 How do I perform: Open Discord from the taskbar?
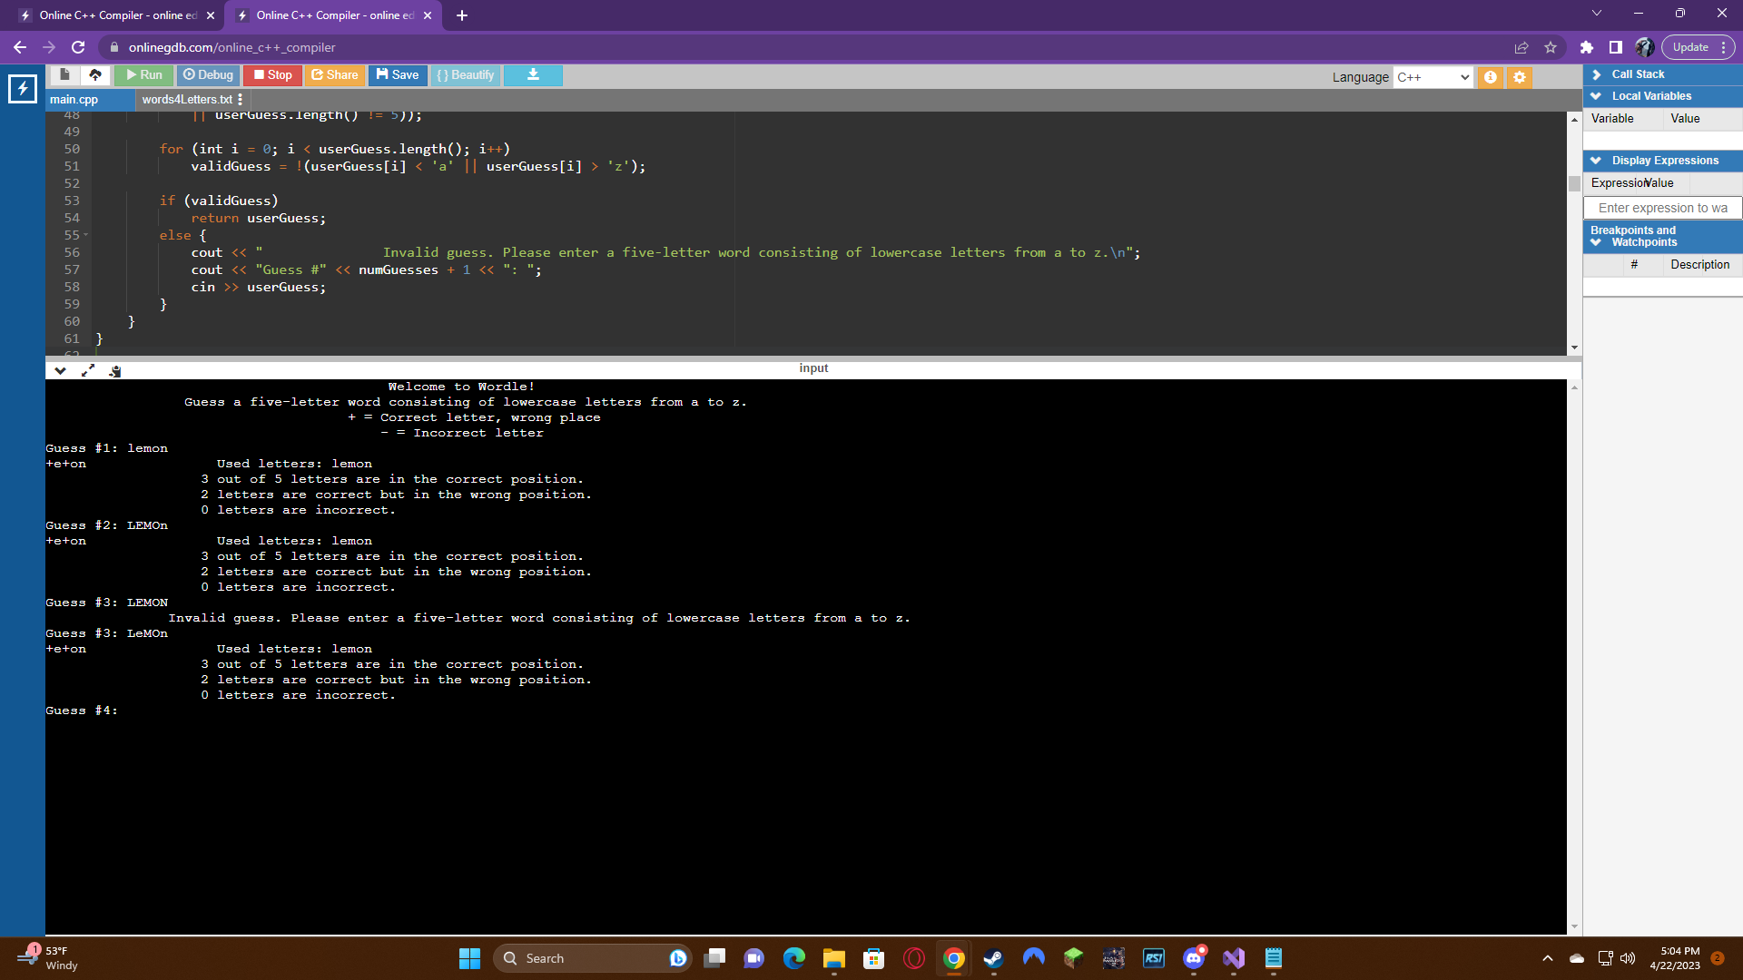[1194, 958]
